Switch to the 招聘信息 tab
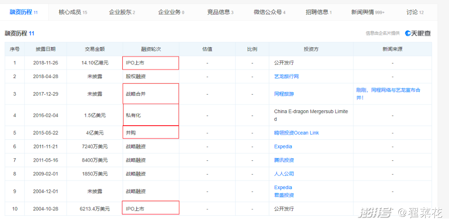The image size is (449, 221). [x=318, y=12]
